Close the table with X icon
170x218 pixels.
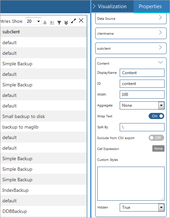click(81, 20)
